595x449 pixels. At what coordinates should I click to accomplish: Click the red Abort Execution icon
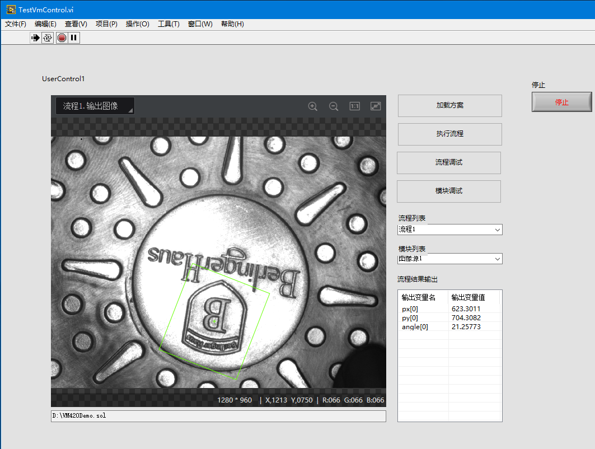click(x=61, y=38)
